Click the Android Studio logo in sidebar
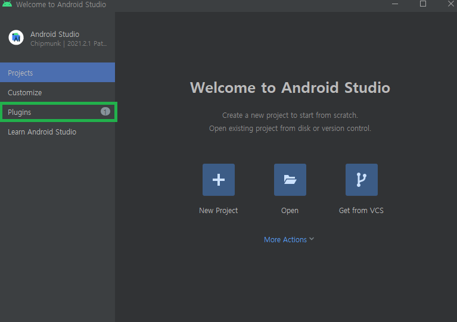The height and width of the screenshot is (322, 457). point(16,37)
